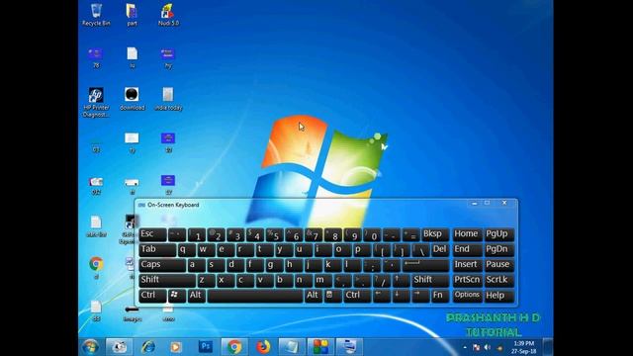Toggle the Fn key
Image resolution: width=633 pixels, height=356 pixels.
coord(439,296)
